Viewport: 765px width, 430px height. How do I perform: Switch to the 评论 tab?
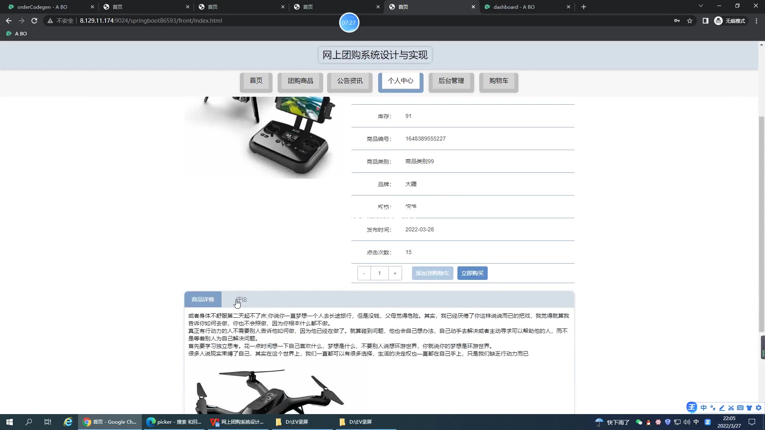coord(241,299)
